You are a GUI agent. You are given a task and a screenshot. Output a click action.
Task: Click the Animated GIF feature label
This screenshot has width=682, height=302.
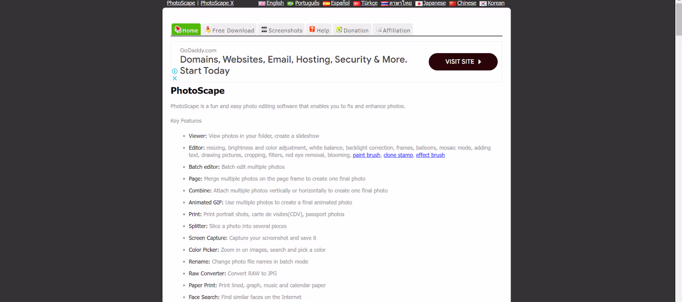tap(206, 203)
